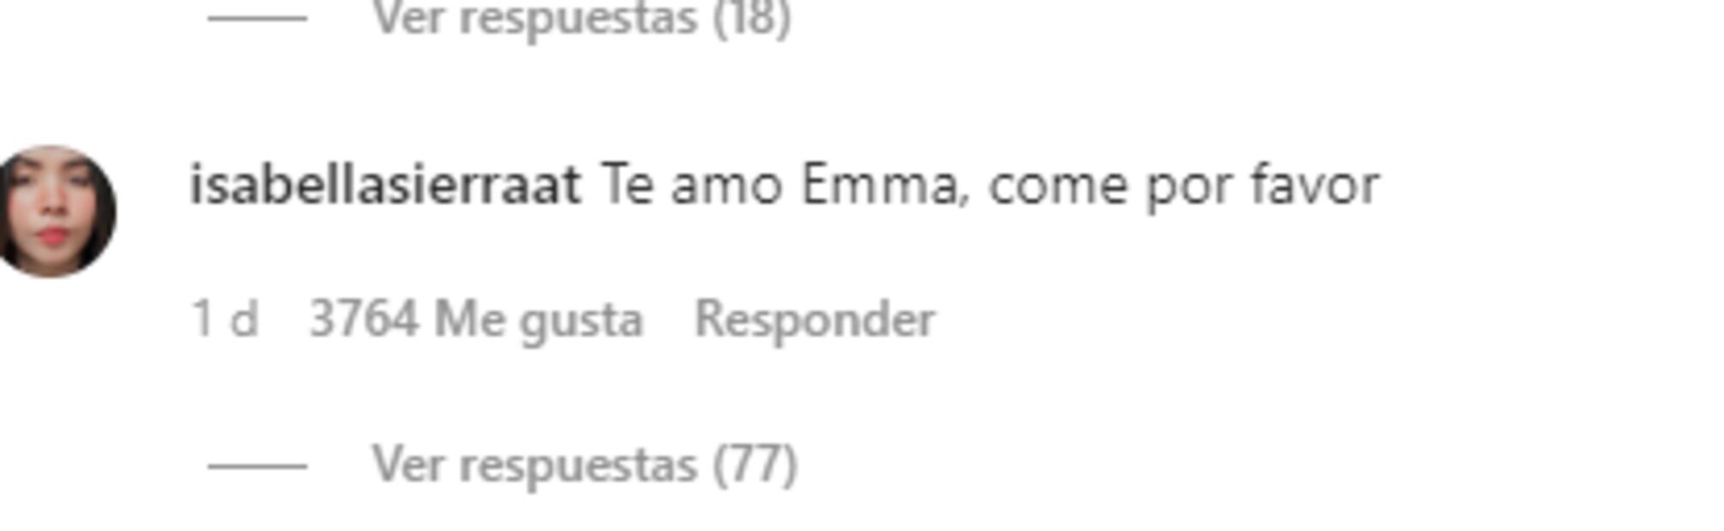
Task: Click the words come por favor
Action: point(1184,187)
